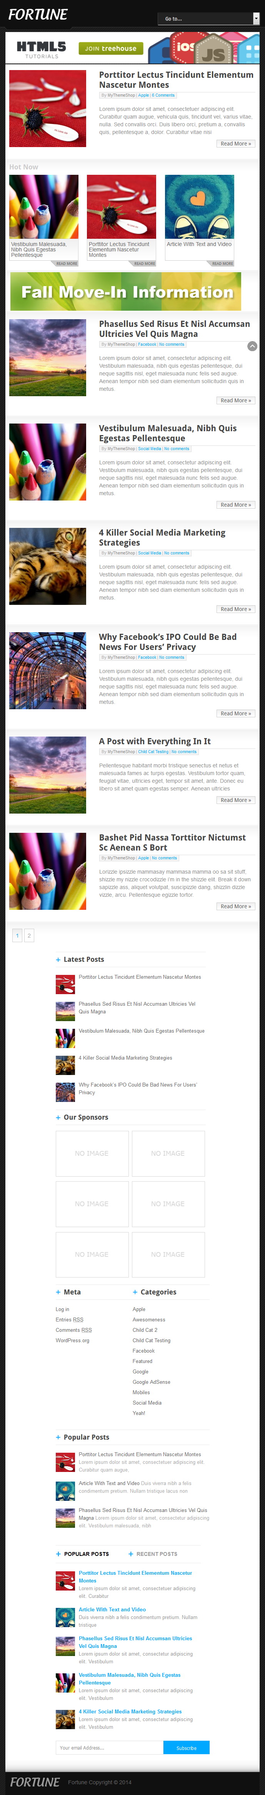Click the footer FORTUNE logo

[x=35, y=1782]
